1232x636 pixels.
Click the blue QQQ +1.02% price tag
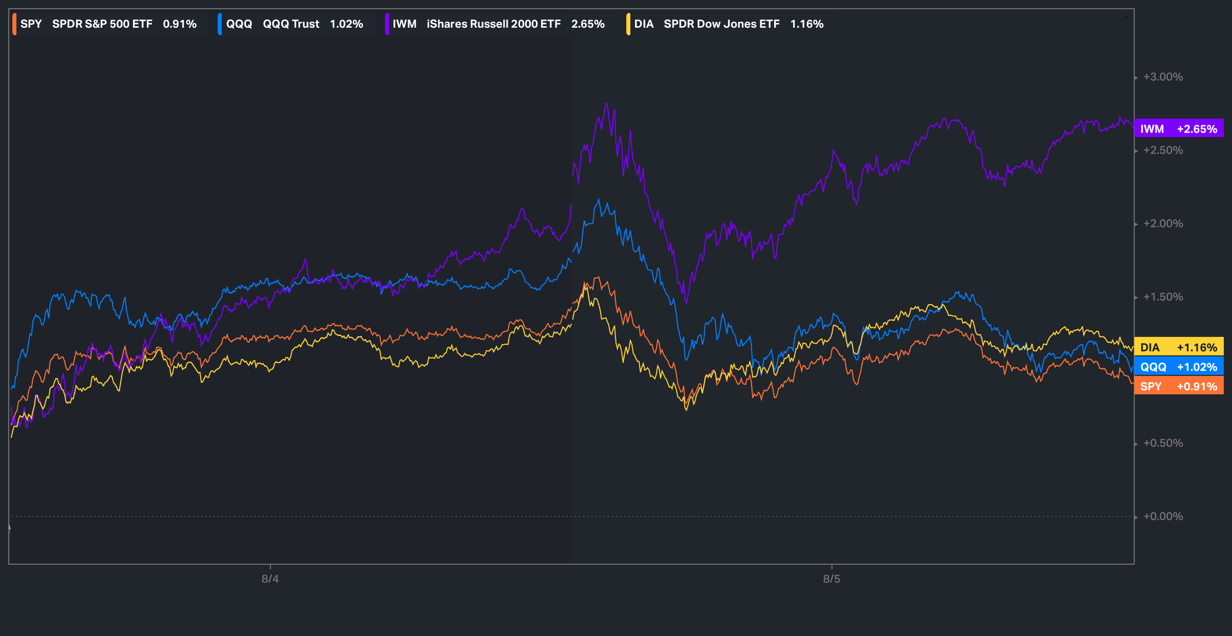pos(1179,367)
